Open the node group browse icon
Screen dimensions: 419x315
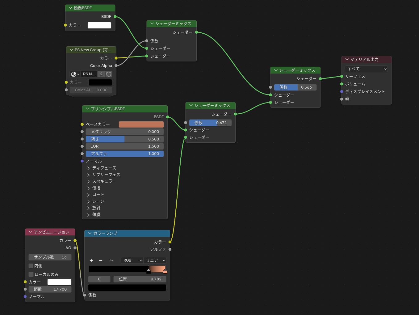pyautogui.click(x=75, y=74)
